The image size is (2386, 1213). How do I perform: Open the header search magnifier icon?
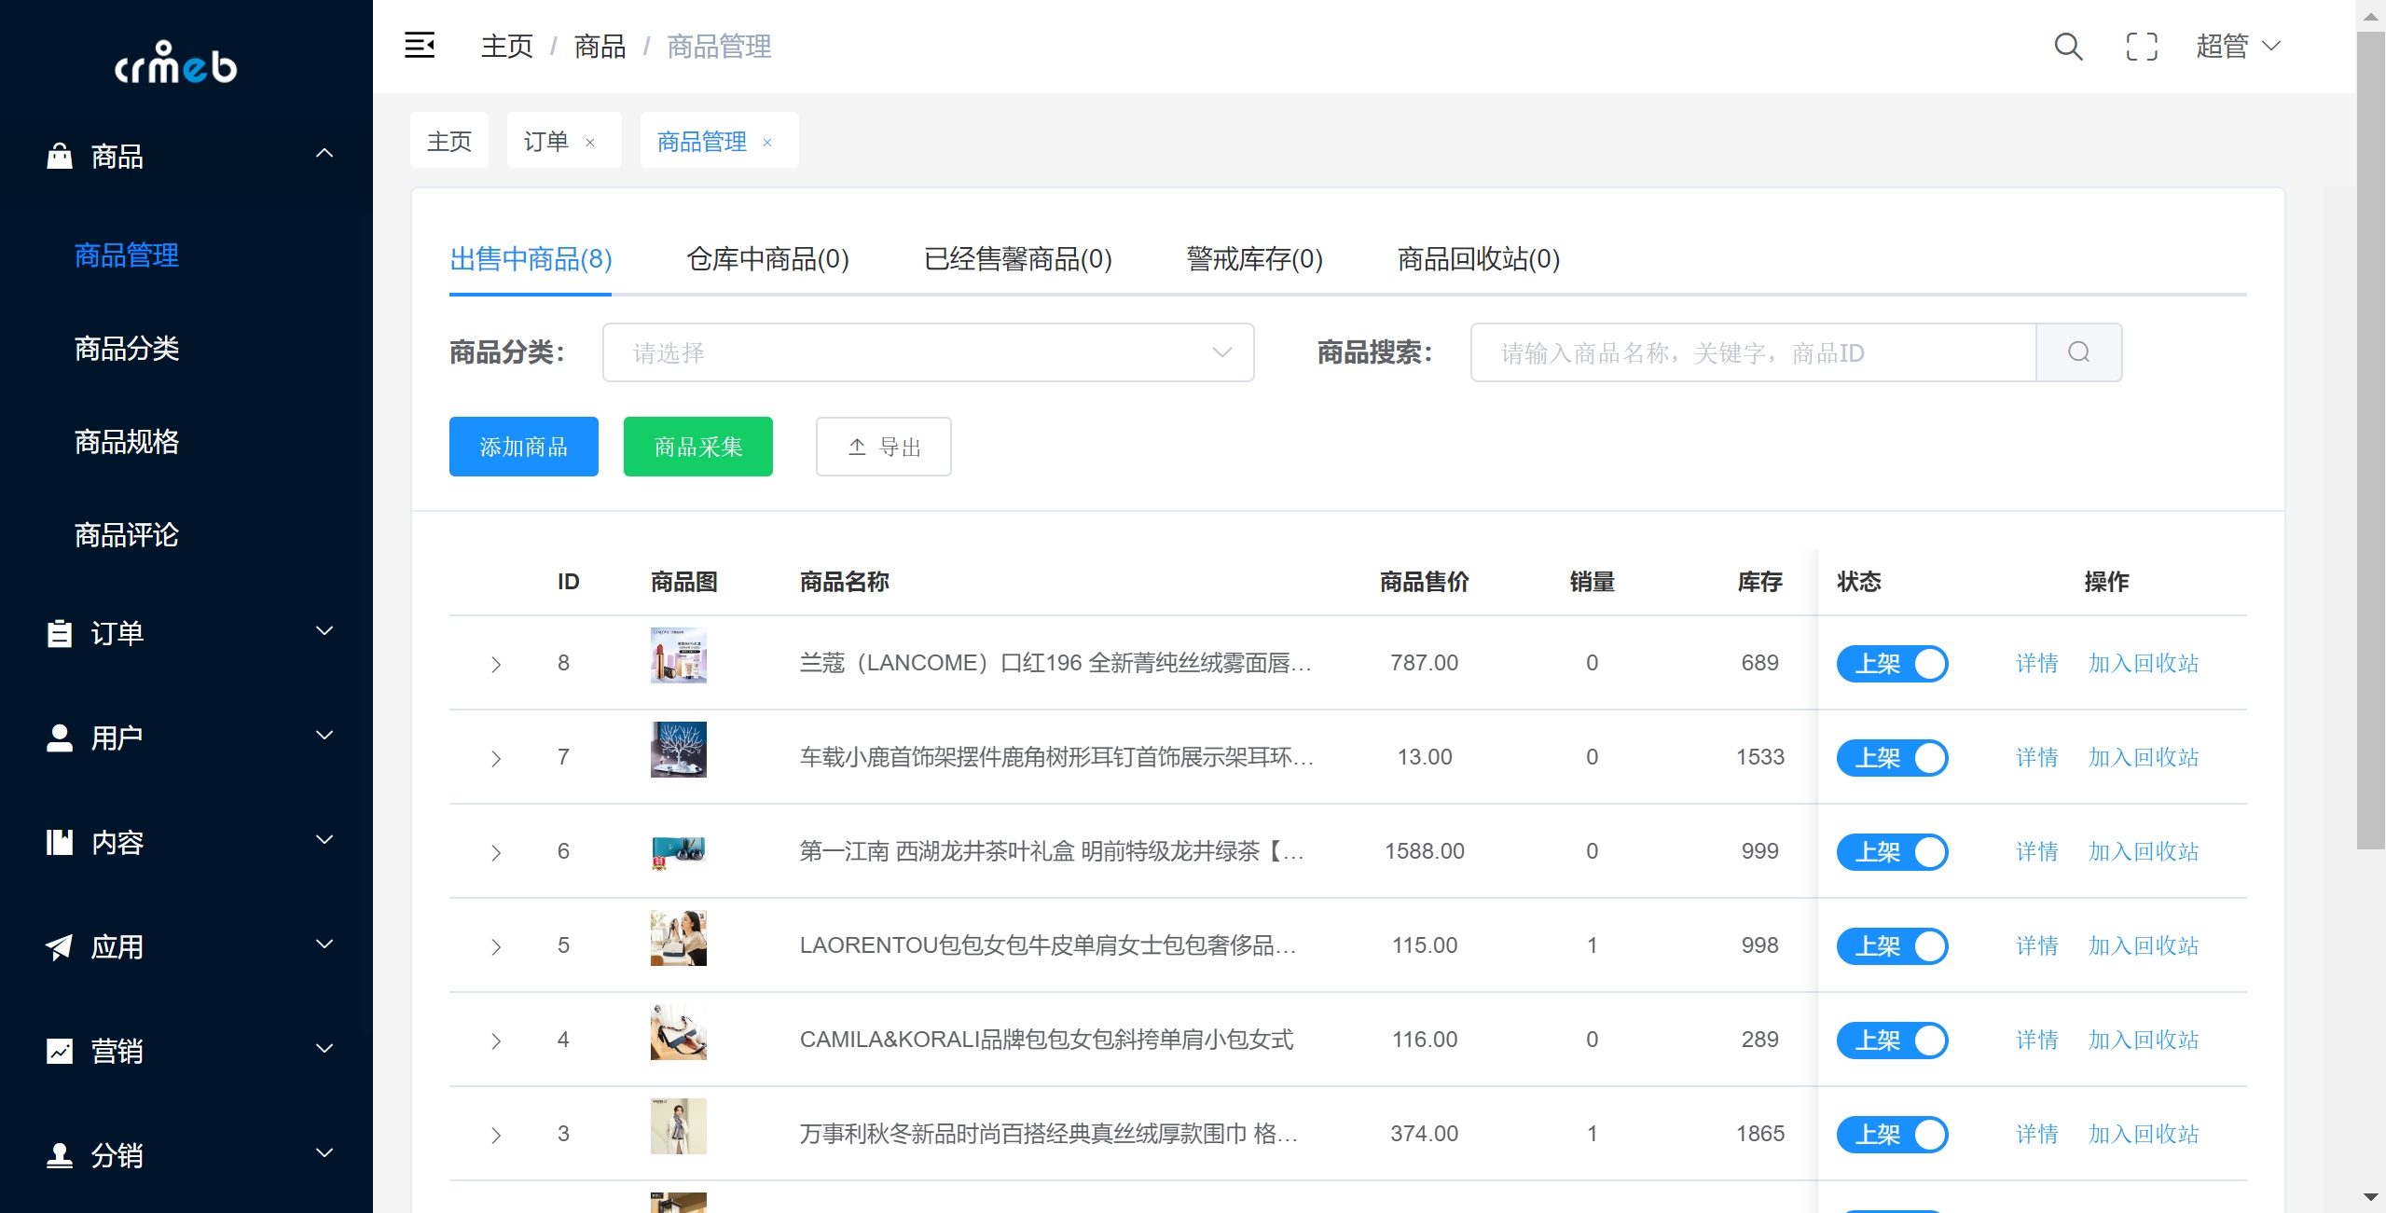click(x=2068, y=46)
